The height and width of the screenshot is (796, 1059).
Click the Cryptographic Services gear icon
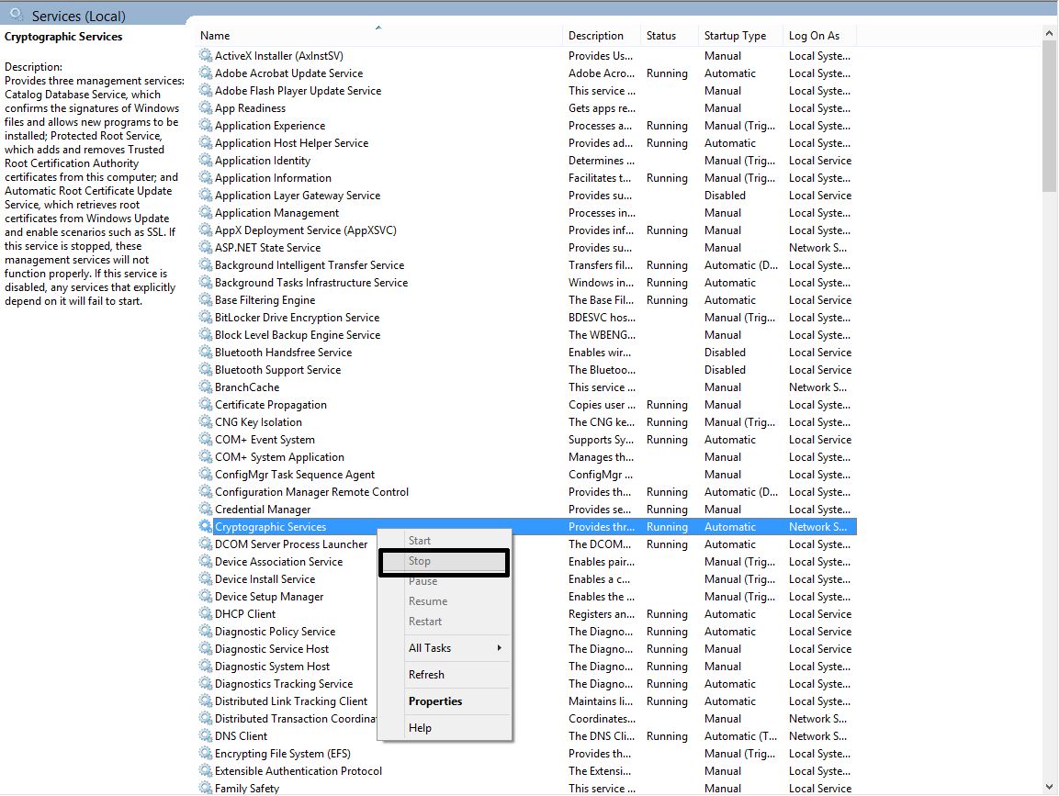(206, 527)
